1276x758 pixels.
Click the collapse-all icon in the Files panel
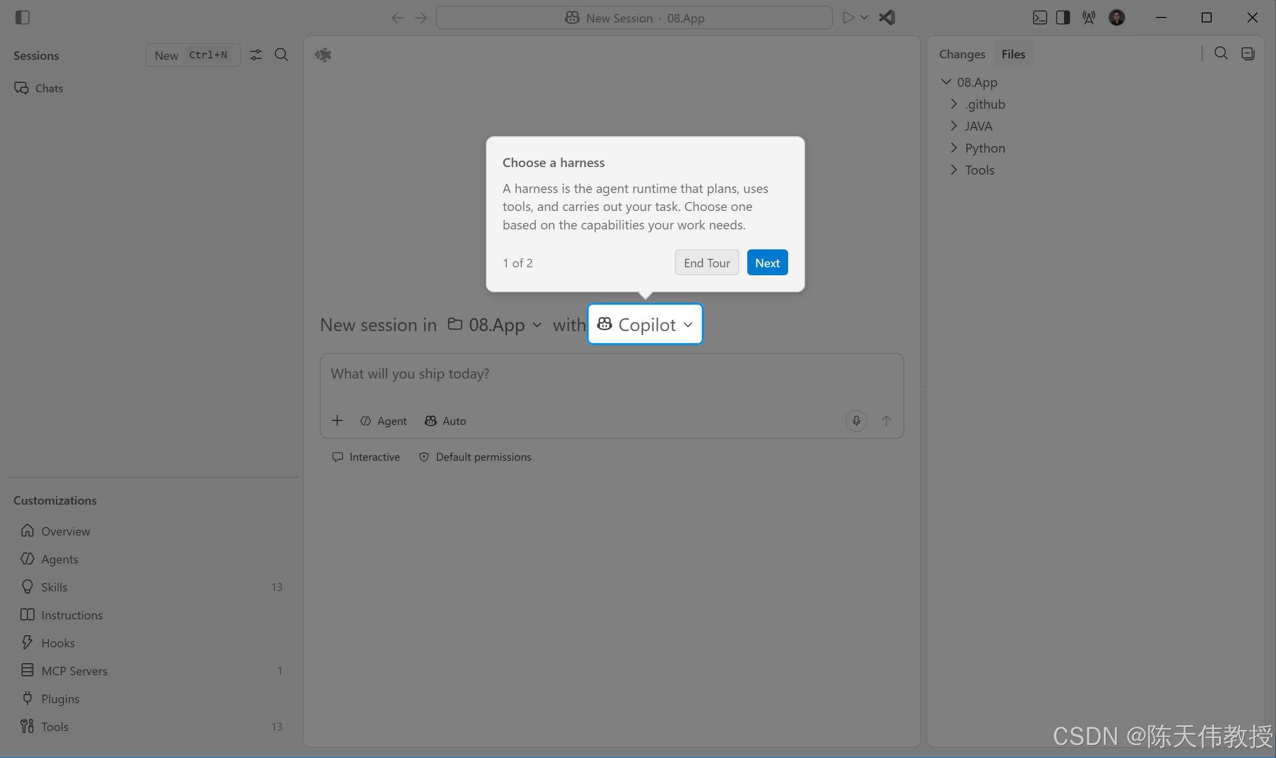1248,54
